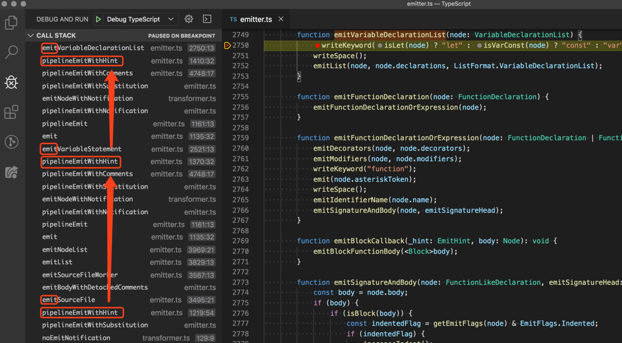This screenshot has height=343, width=622.
Task: Click emitDecorators call on line 2760
Action: tap(342, 148)
